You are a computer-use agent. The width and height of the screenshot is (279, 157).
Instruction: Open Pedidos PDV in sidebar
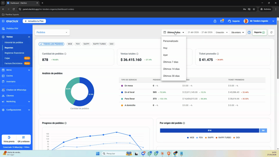12,28
